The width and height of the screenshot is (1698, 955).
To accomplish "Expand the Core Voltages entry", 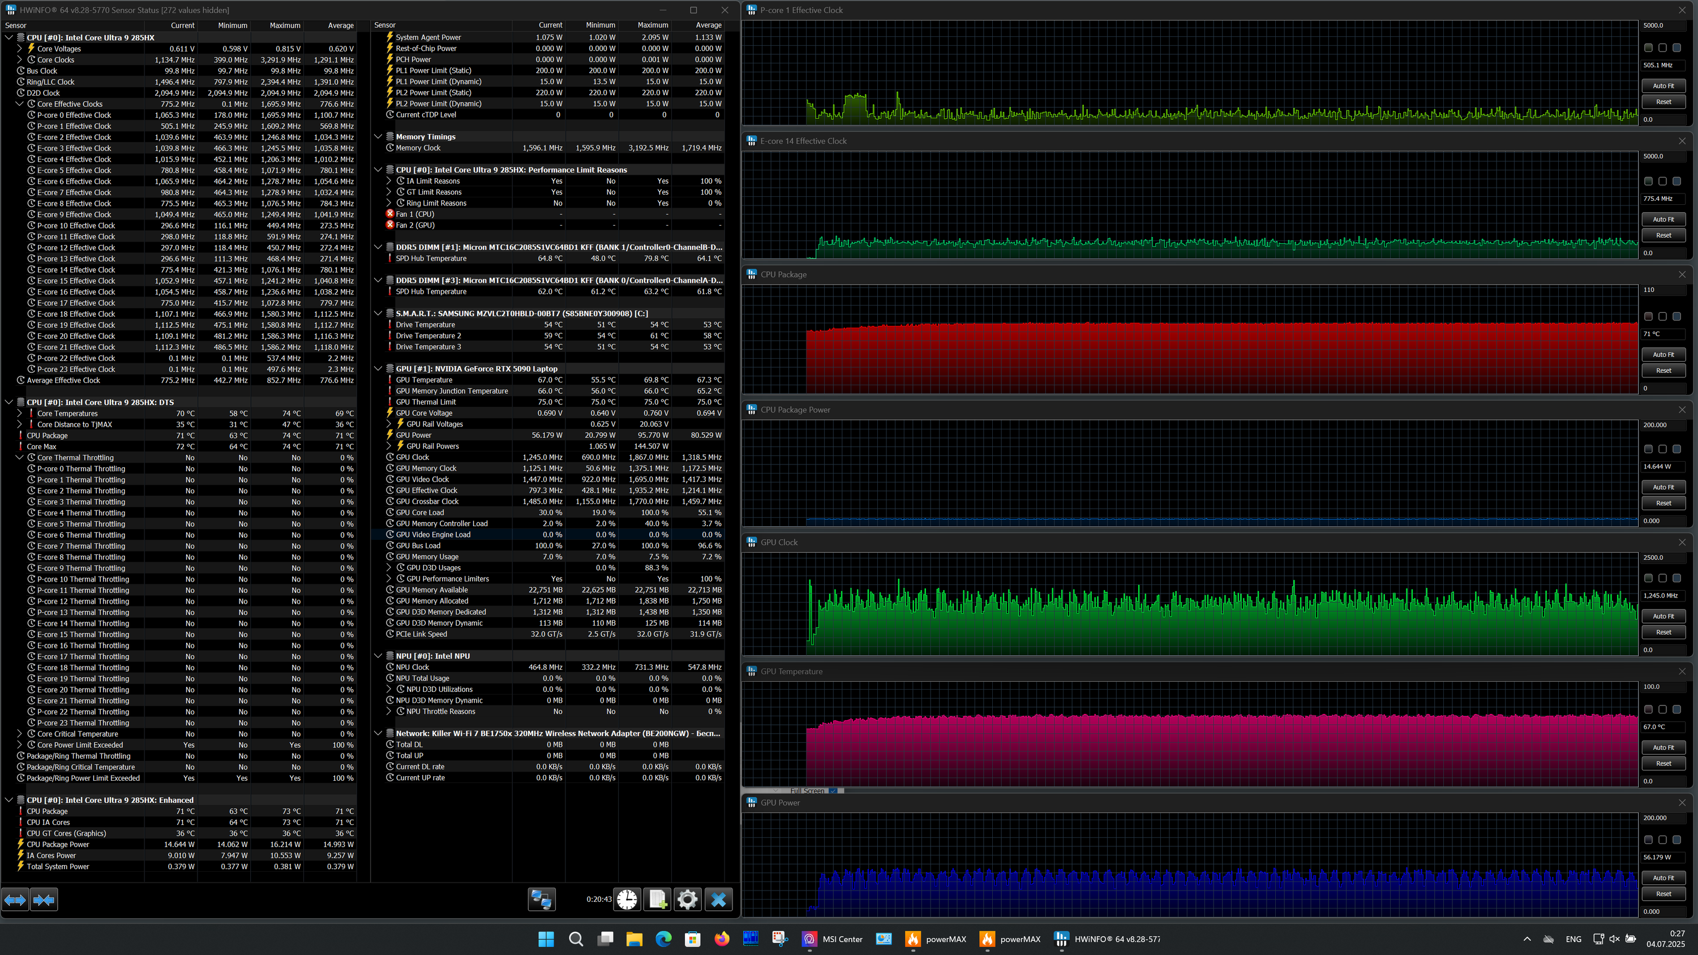I will click(x=20, y=49).
